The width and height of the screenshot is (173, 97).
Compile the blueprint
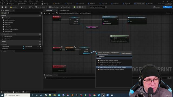point(14,7)
